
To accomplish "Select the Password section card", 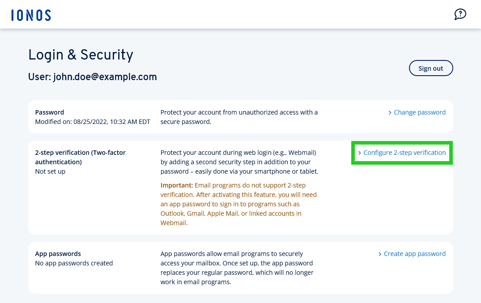I will [x=240, y=117].
